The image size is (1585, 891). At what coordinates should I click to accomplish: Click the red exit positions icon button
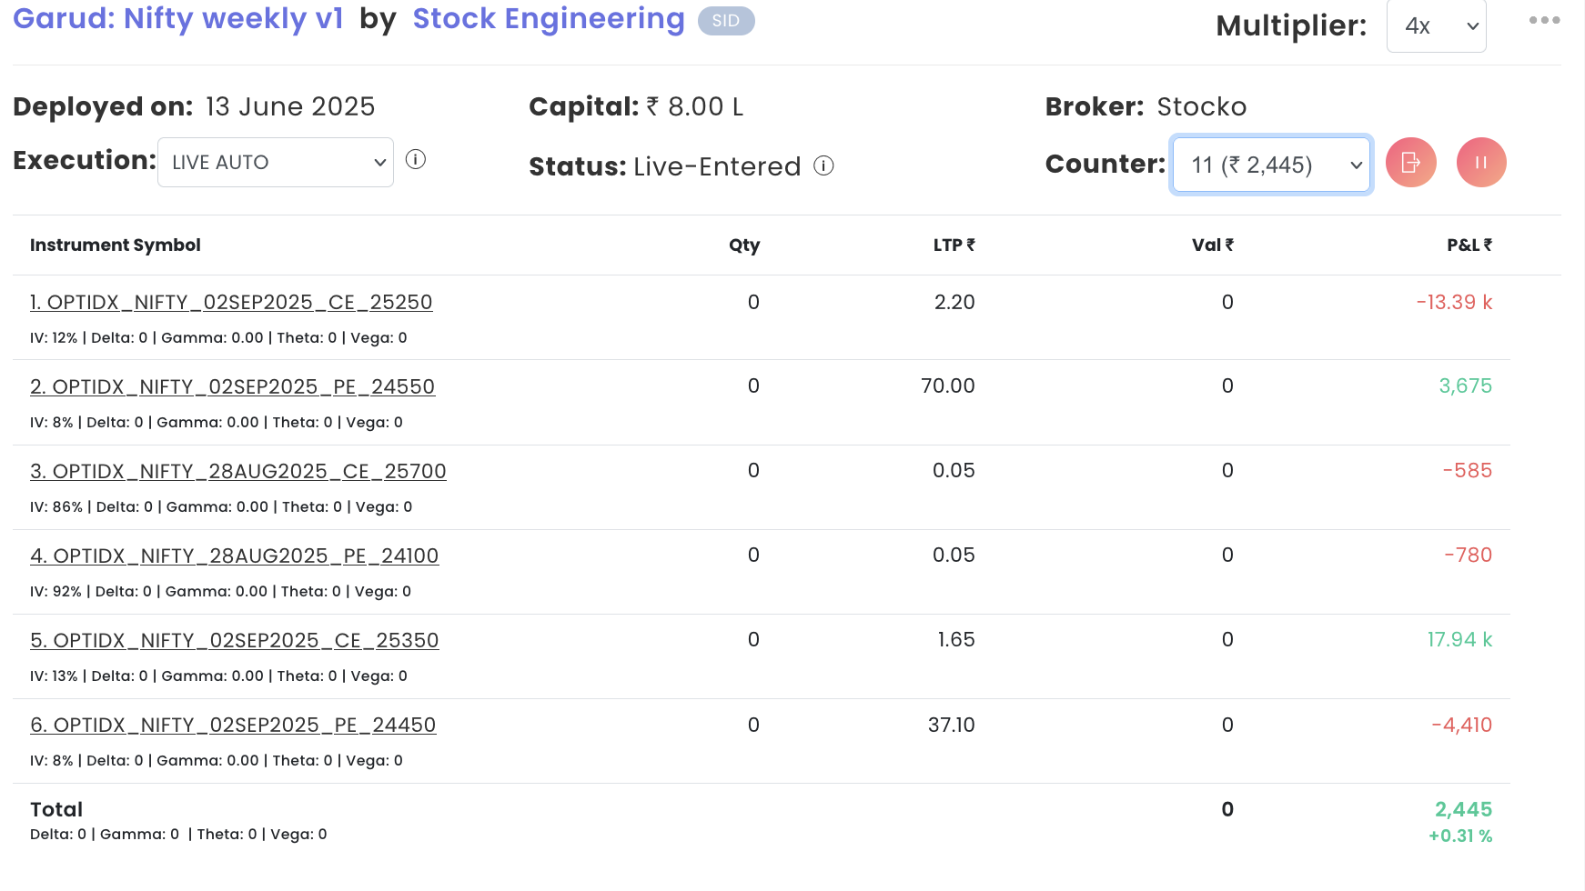1410,163
